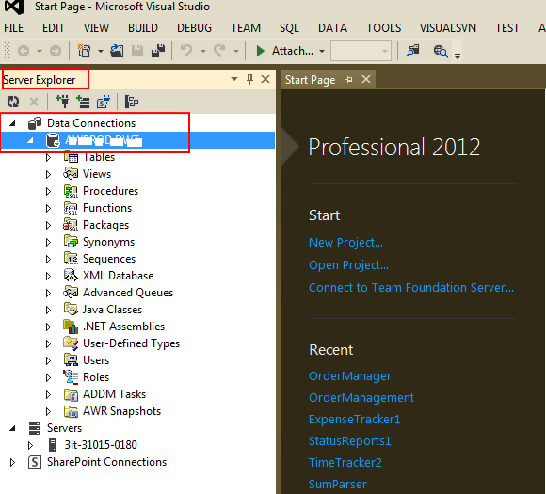546x494 pixels.
Task: Expand the Packages node
Action: coord(48,225)
